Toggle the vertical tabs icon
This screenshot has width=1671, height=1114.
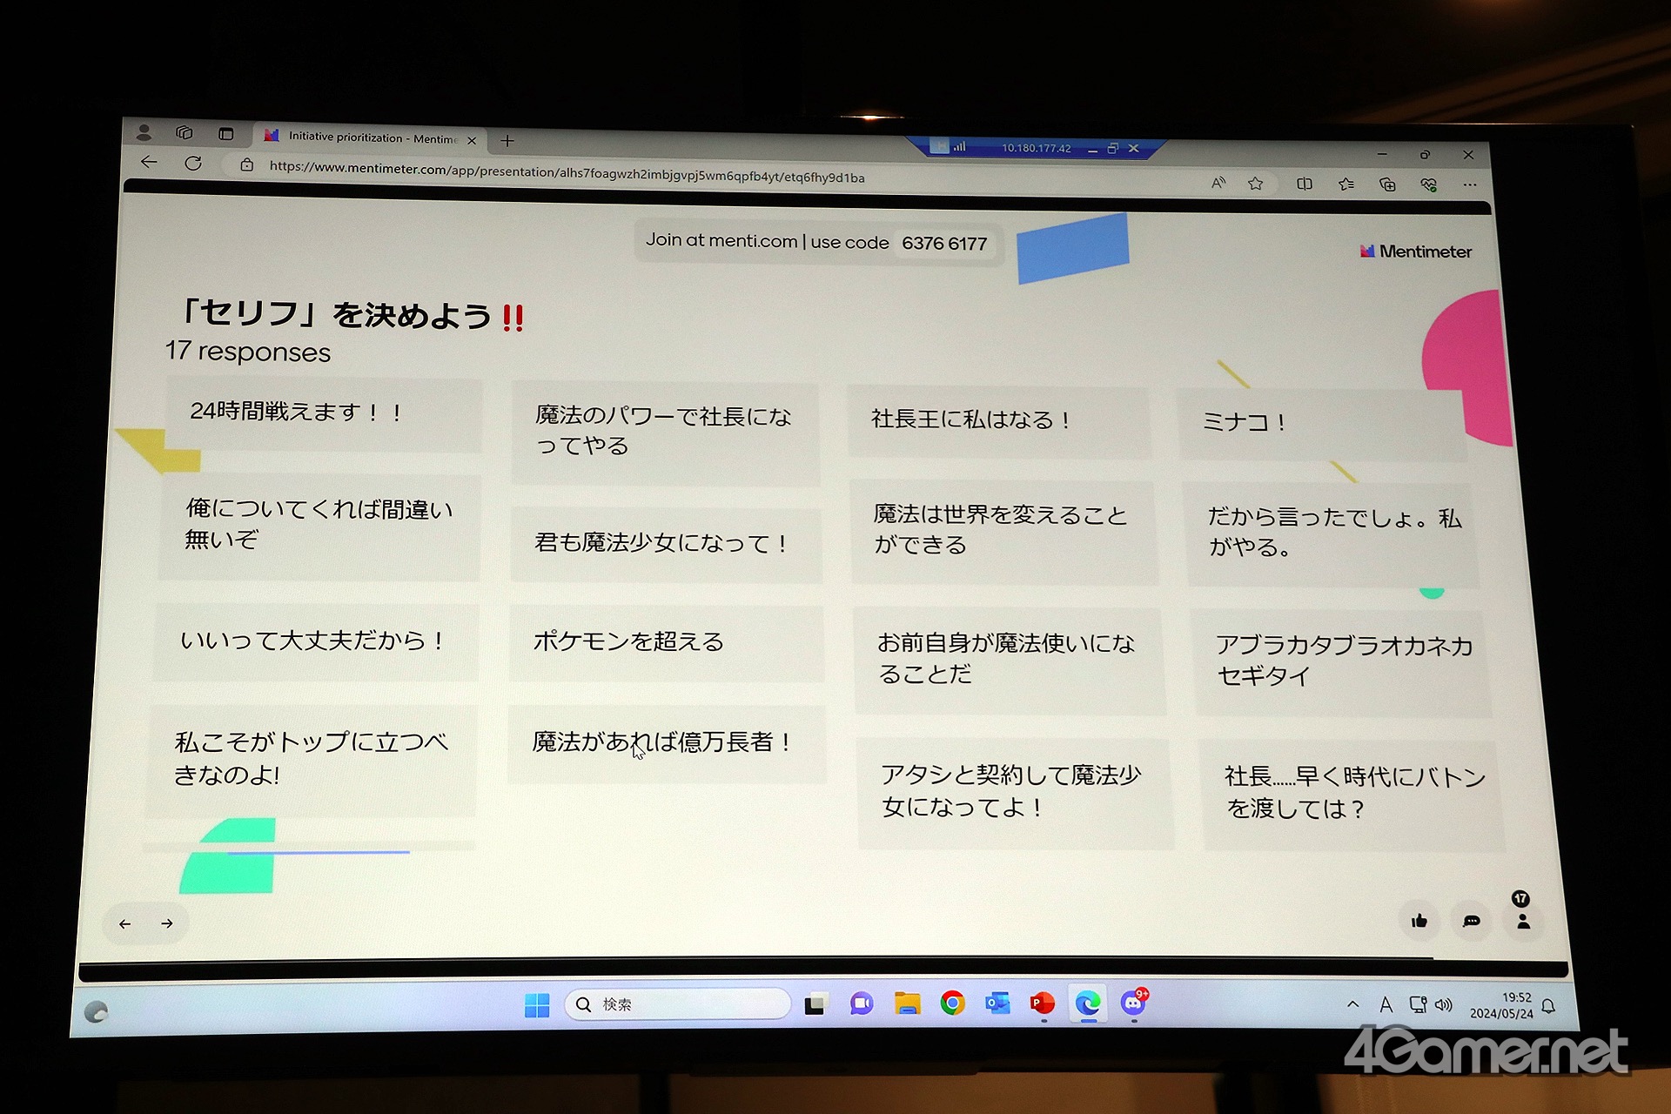click(226, 134)
